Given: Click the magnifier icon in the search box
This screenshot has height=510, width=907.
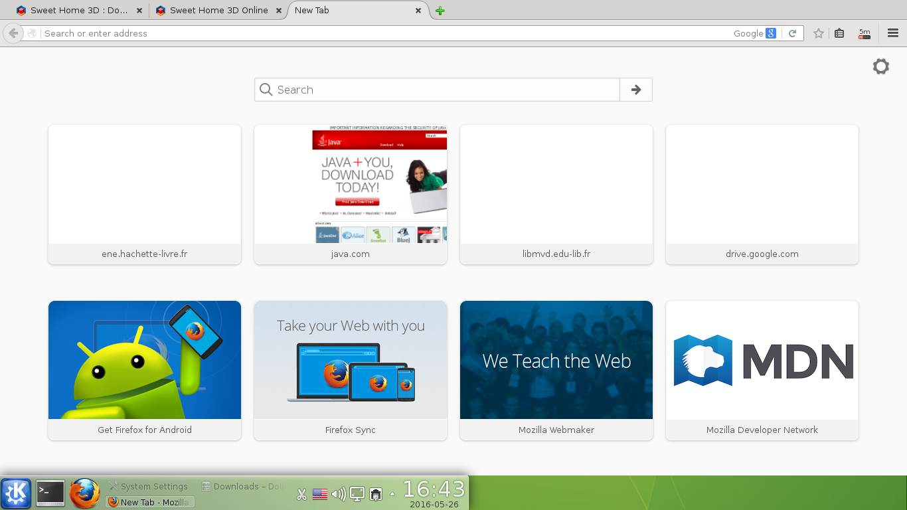Looking at the screenshot, I should click(x=266, y=90).
